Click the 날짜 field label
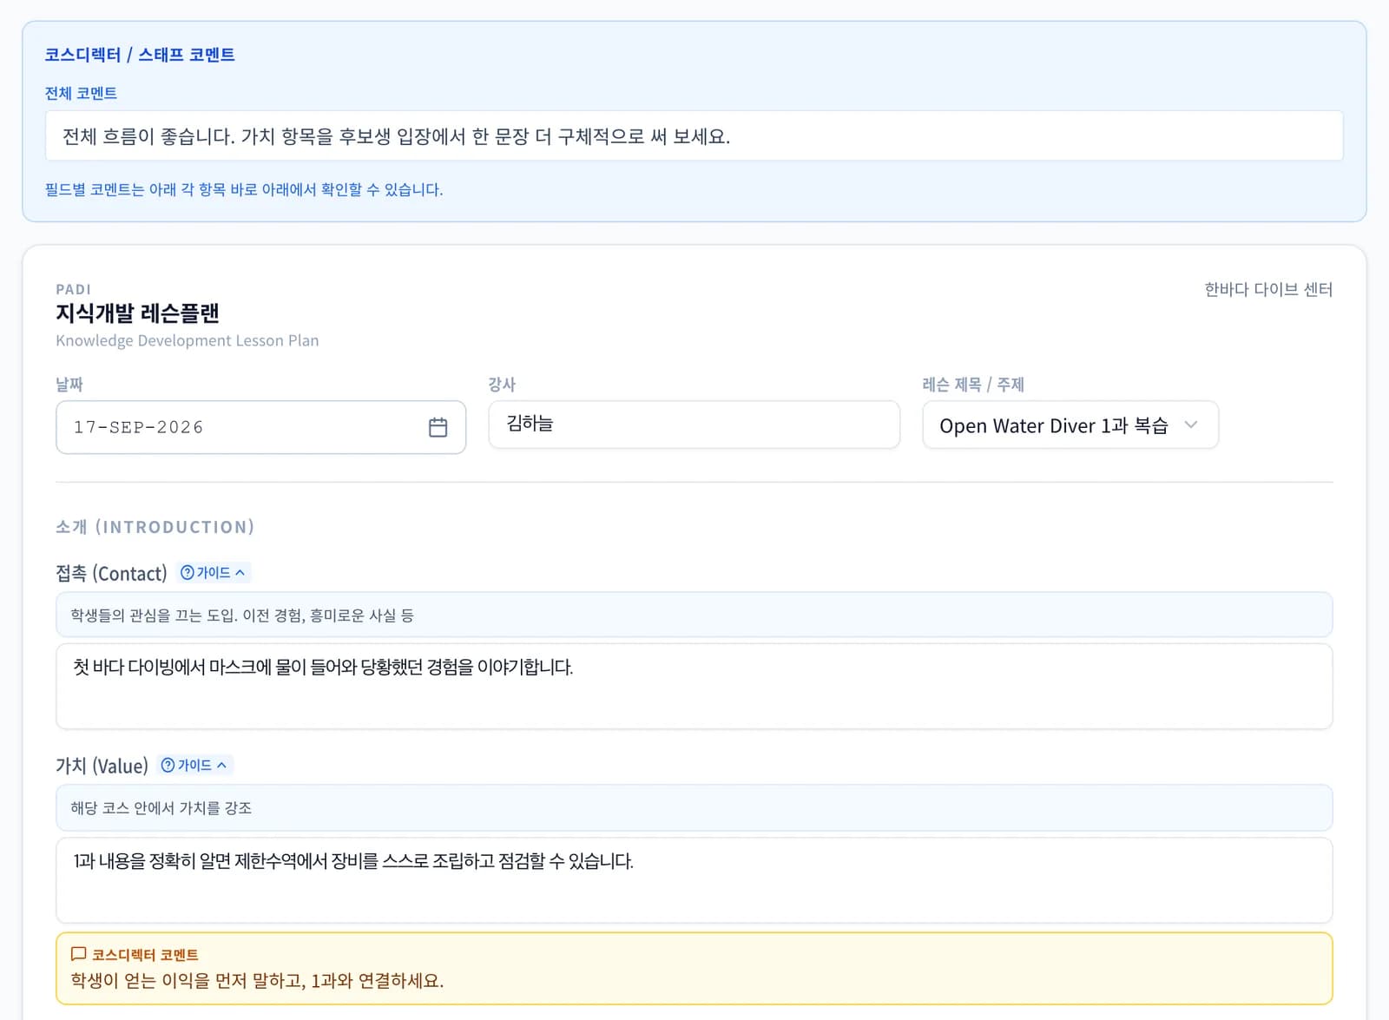The width and height of the screenshot is (1389, 1020). pos(69,385)
